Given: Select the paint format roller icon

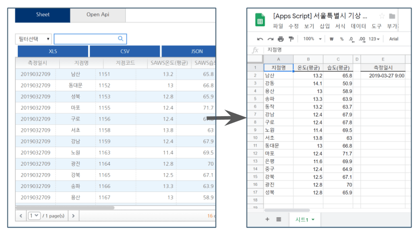Looking at the screenshot, I should tap(291, 39).
